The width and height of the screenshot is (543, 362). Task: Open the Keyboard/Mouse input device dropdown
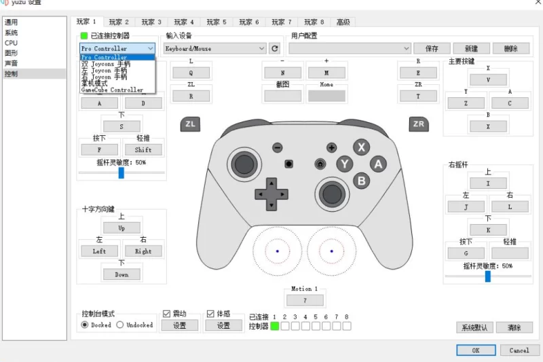[214, 48]
